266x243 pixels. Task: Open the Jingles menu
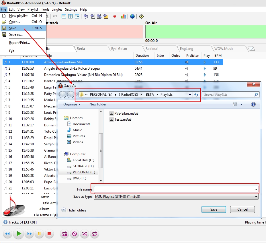[57, 9]
